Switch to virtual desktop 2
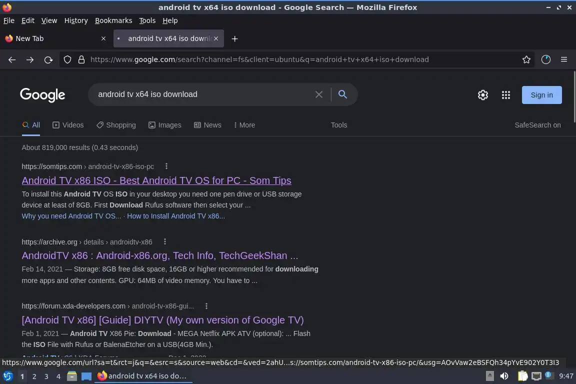 [x=34, y=376]
